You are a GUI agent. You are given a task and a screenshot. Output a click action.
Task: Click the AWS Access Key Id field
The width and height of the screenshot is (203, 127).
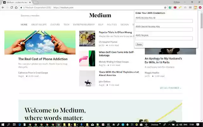pyautogui.click(x=164, y=21)
